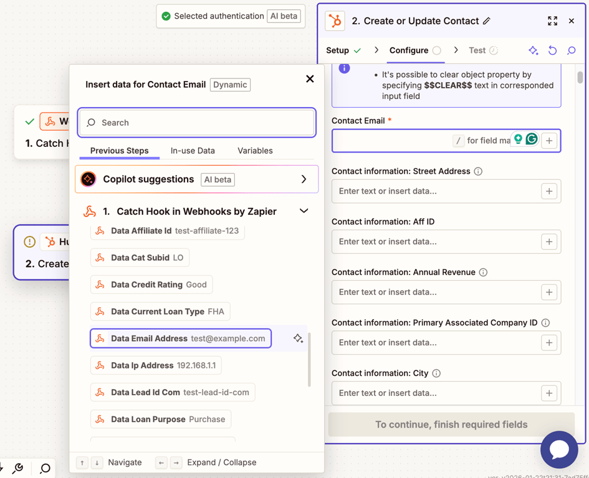
Task: Open AI sparkle assistant in Configure toolbar
Action: [x=533, y=50]
